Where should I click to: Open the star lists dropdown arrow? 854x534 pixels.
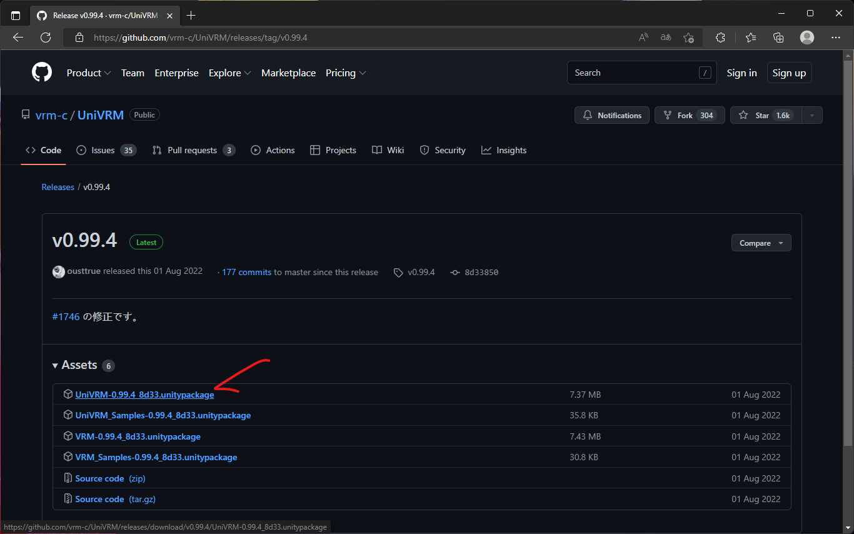point(812,115)
